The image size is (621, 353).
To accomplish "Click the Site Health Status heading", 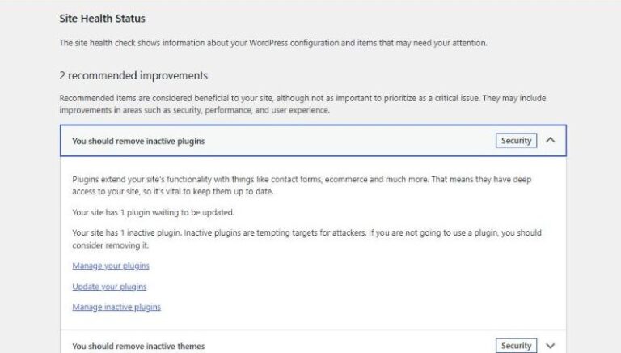I will pyautogui.click(x=102, y=19).
